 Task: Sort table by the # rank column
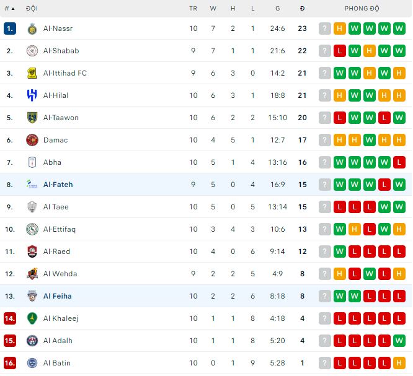point(9,9)
